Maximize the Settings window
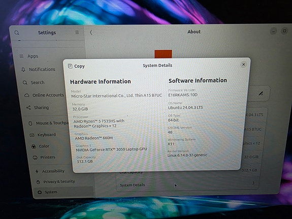This screenshot has width=292, height=219. 284,31
